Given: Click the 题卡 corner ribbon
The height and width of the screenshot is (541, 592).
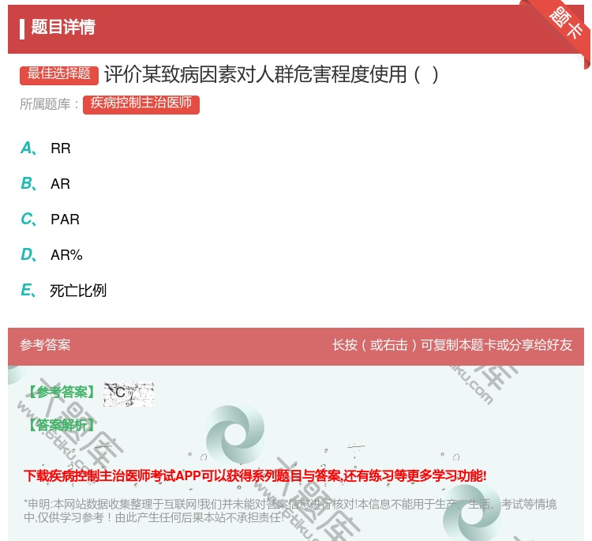Looking at the screenshot, I should (565, 23).
